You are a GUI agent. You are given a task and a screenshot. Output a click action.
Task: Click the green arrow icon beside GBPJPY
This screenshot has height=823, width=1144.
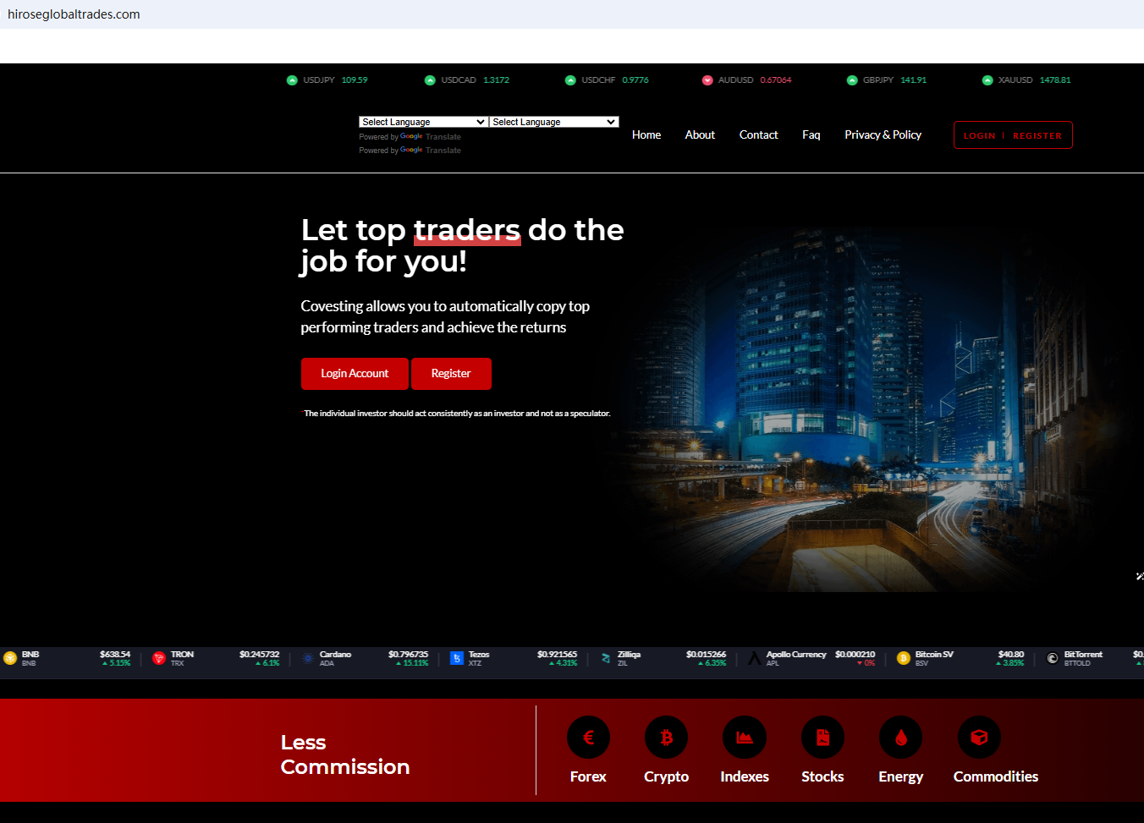852,80
